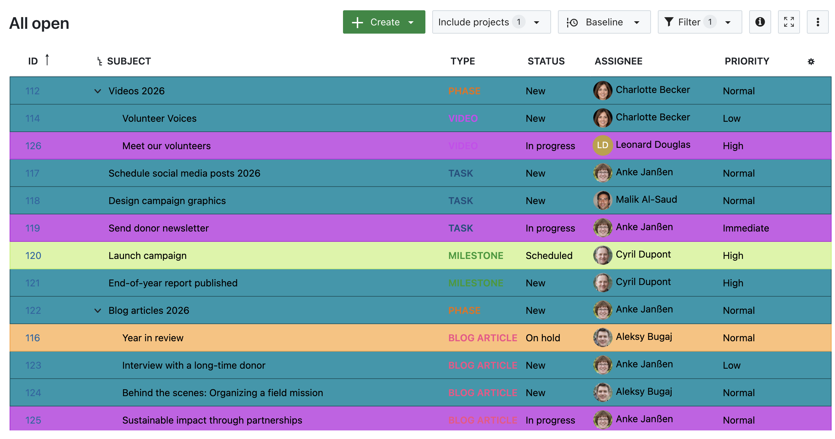Open the more options menu
Viewport: 835px width, 439px height.
click(818, 22)
